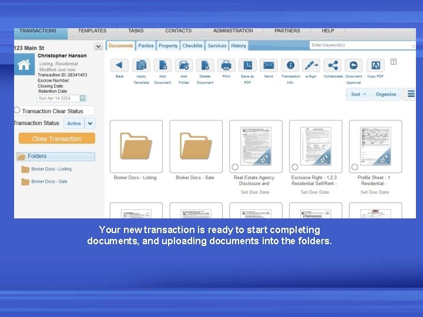Open the ADMINISTRATION menu
423x317 pixels.
click(233, 31)
